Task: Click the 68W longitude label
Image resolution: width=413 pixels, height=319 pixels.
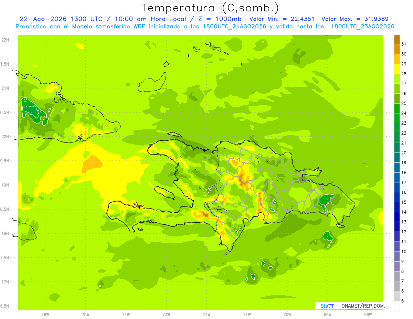Action: pyautogui.click(x=368, y=315)
